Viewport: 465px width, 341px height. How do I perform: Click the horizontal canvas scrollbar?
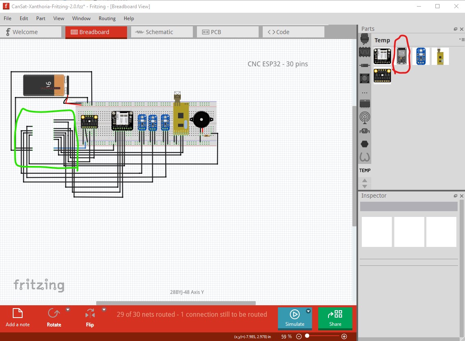(x=176, y=303)
